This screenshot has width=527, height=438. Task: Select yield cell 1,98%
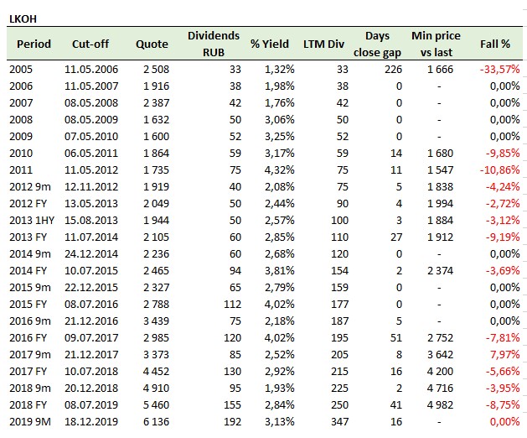[280, 86]
